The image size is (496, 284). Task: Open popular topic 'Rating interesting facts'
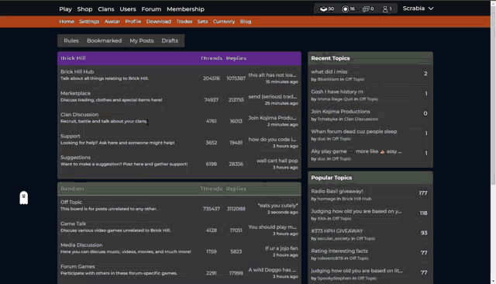tap(339, 251)
